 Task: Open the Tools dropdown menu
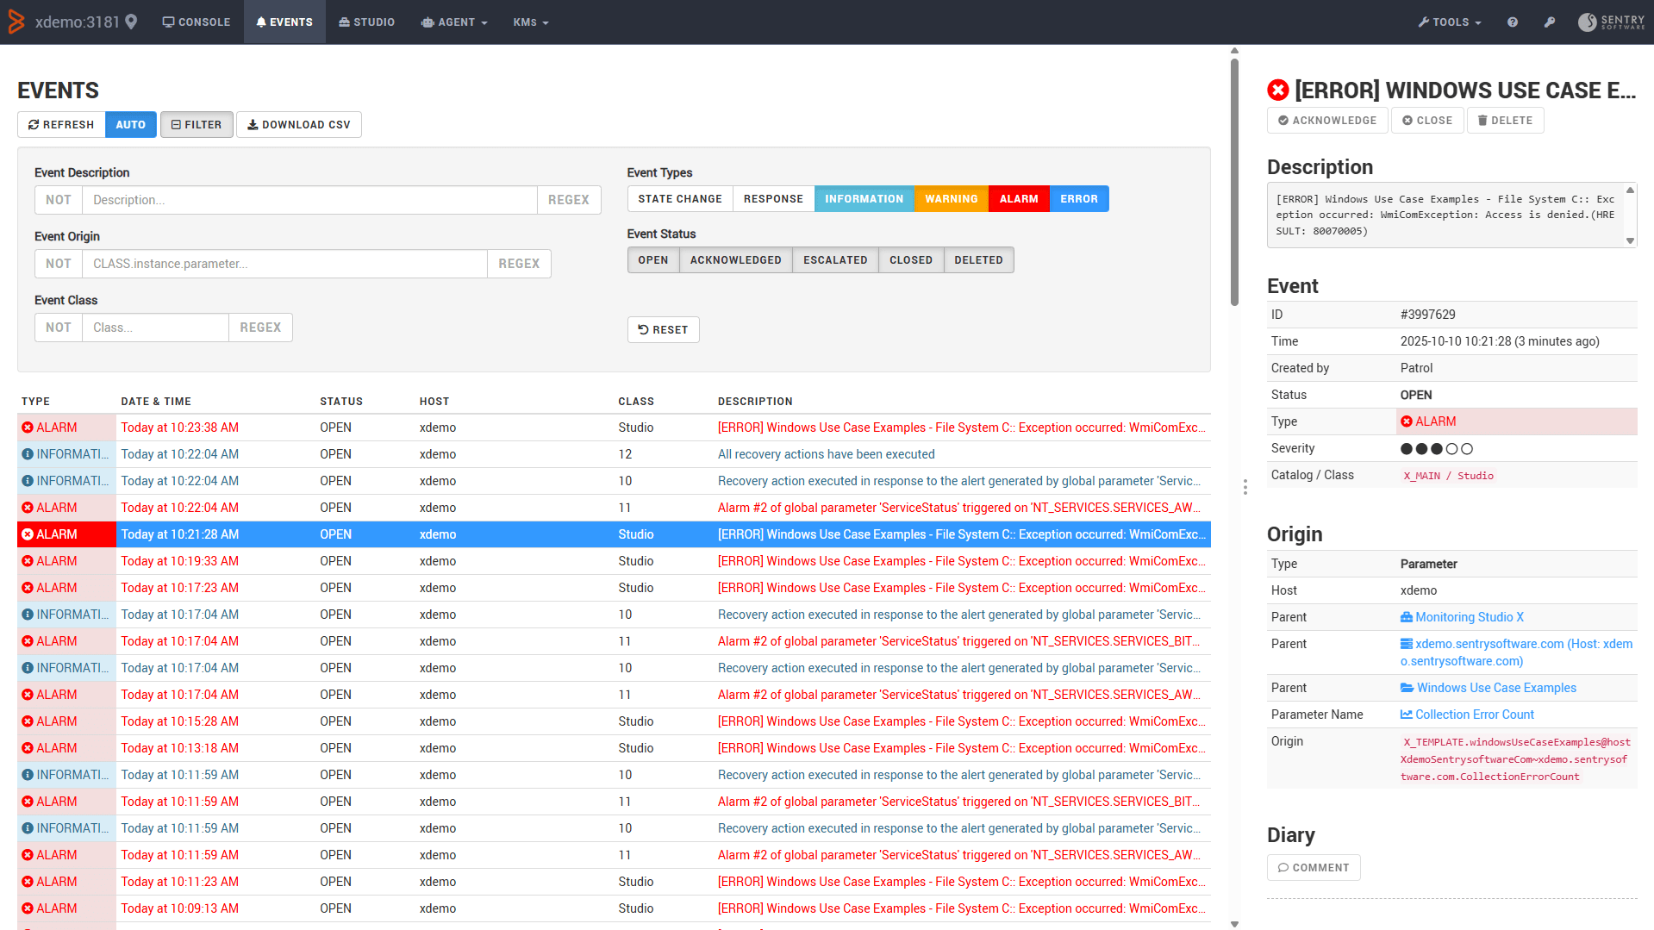(1450, 22)
